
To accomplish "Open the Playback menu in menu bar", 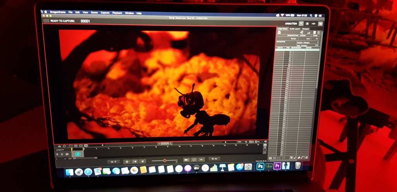I will click(x=117, y=13).
